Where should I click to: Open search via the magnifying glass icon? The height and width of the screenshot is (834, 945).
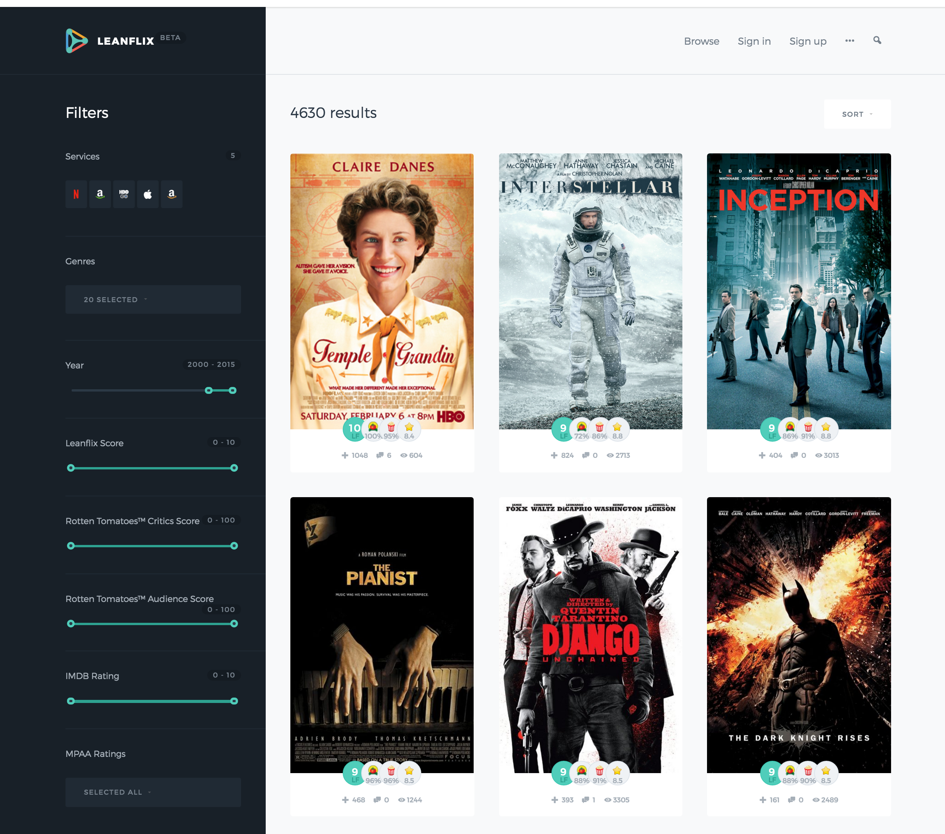877,41
